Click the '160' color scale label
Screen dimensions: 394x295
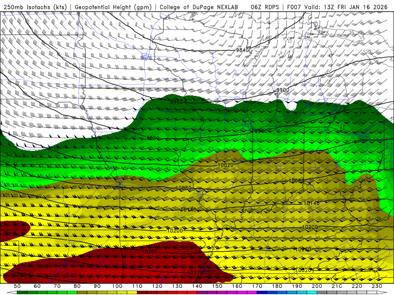click(x=237, y=286)
